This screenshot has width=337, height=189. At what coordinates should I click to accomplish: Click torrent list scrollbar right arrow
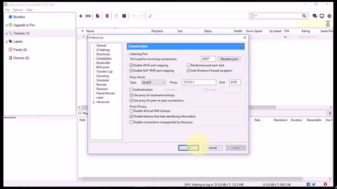(331, 107)
